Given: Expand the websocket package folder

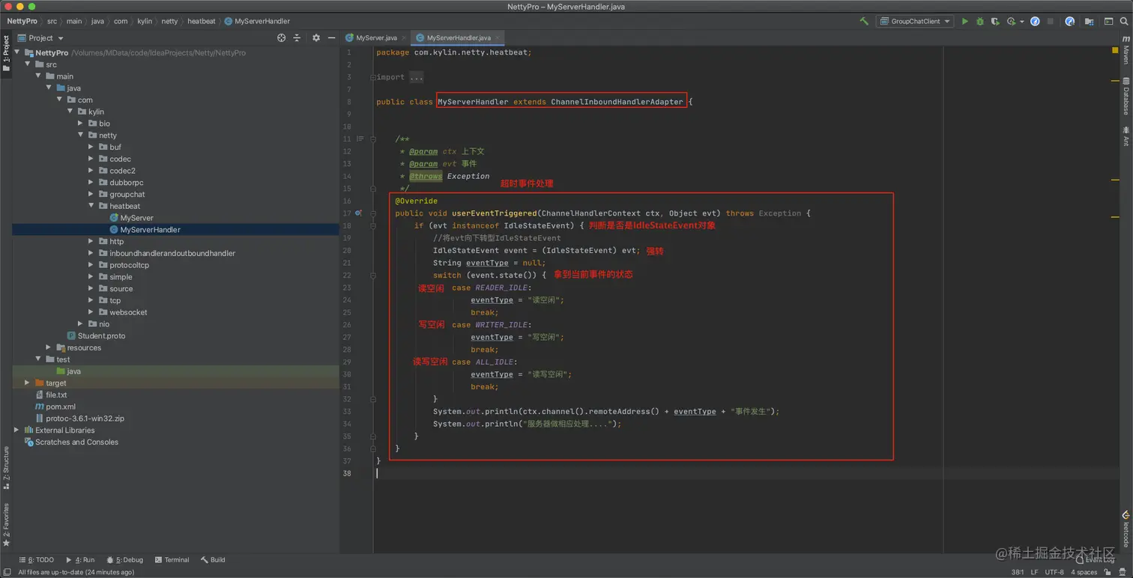Looking at the screenshot, I should (x=91, y=312).
